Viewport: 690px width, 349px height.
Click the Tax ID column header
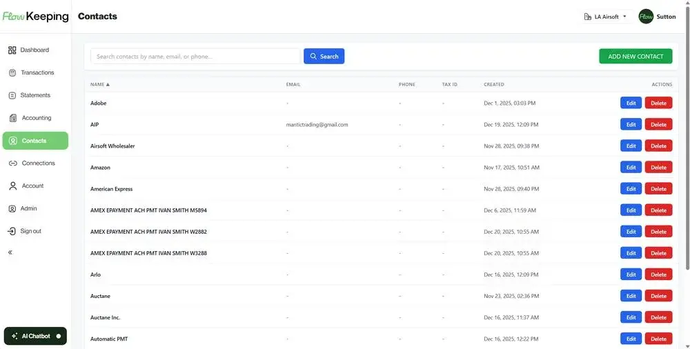click(449, 85)
